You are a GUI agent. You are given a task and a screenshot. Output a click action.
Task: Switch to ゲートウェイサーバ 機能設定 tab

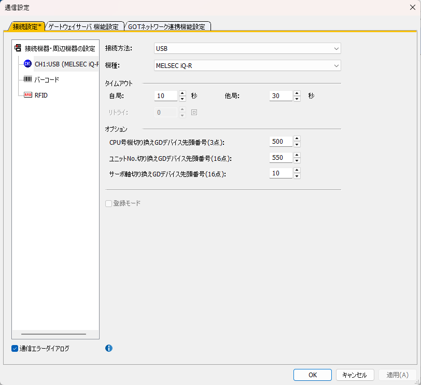click(84, 26)
